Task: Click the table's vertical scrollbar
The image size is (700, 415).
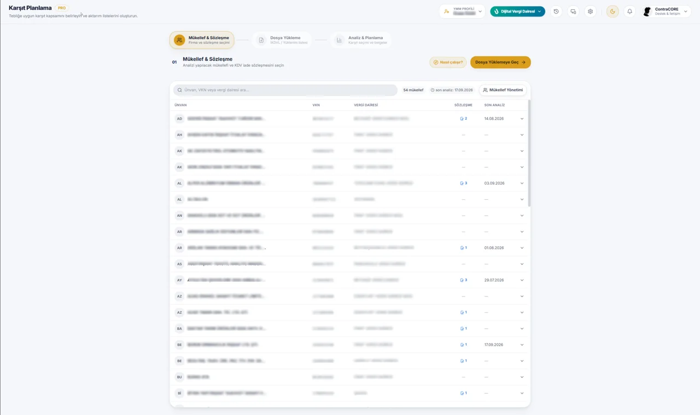Action: click(529, 153)
